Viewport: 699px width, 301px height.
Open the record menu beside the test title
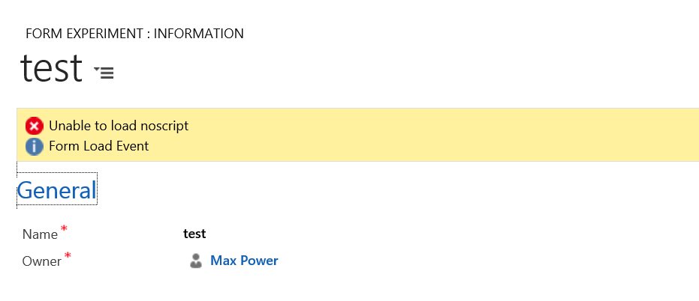104,73
